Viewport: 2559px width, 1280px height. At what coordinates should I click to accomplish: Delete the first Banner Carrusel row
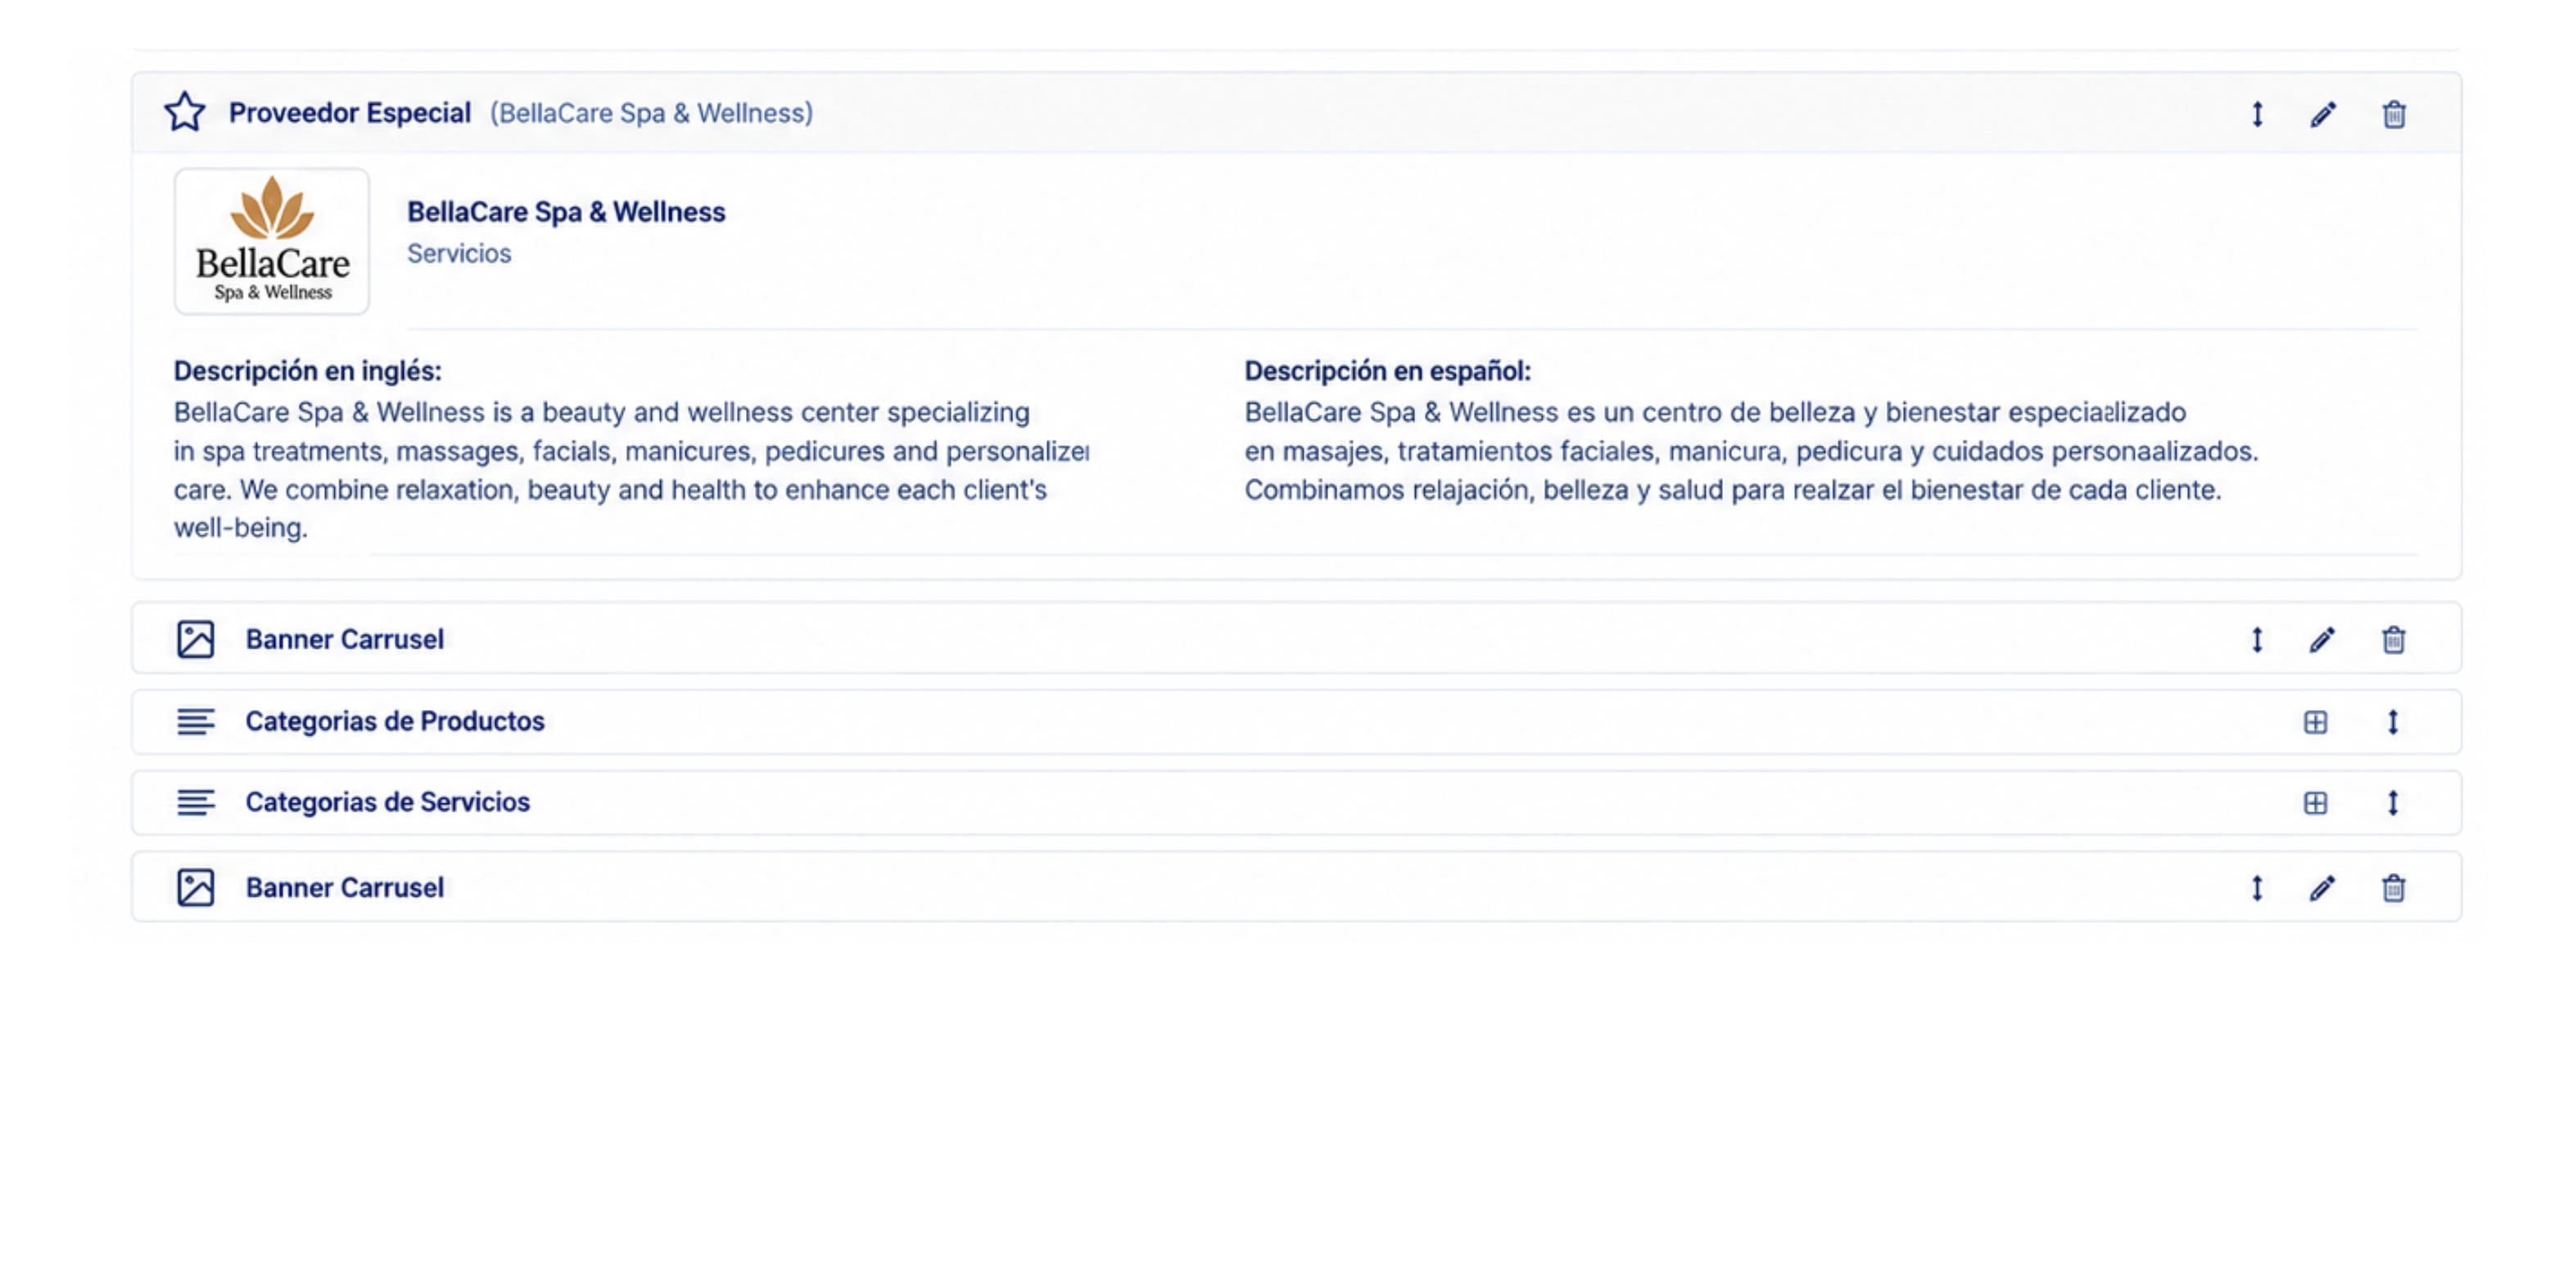(x=2394, y=639)
